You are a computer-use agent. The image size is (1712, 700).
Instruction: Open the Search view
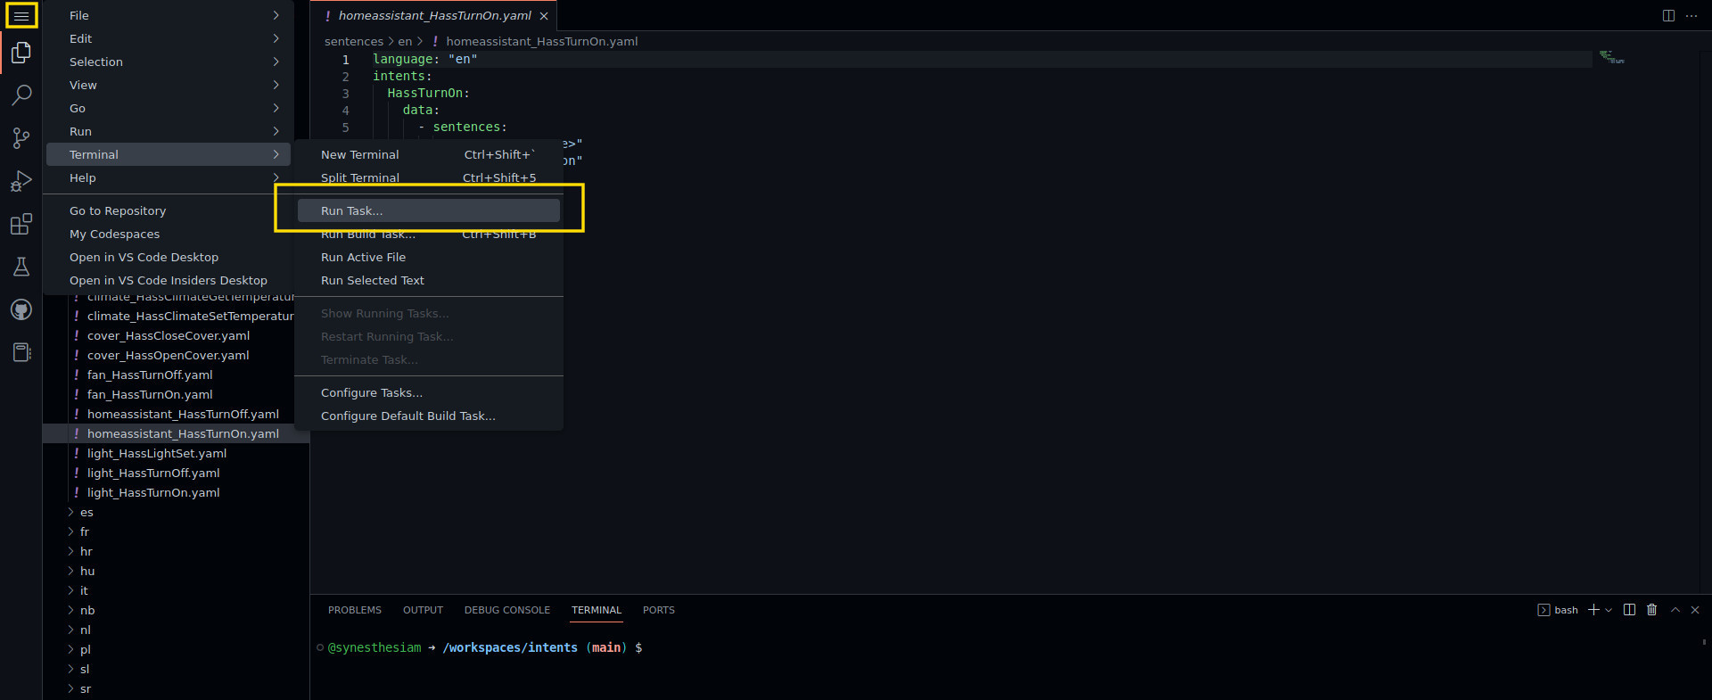(x=21, y=95)
